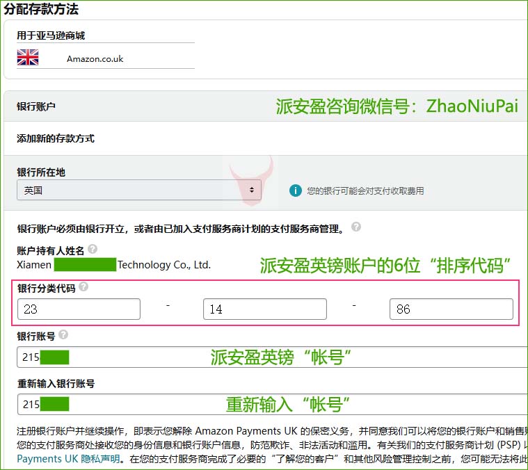Click the 添加新的存款方式 heading
Viewport: 528px width, 470px height.
tap(56, 138)
